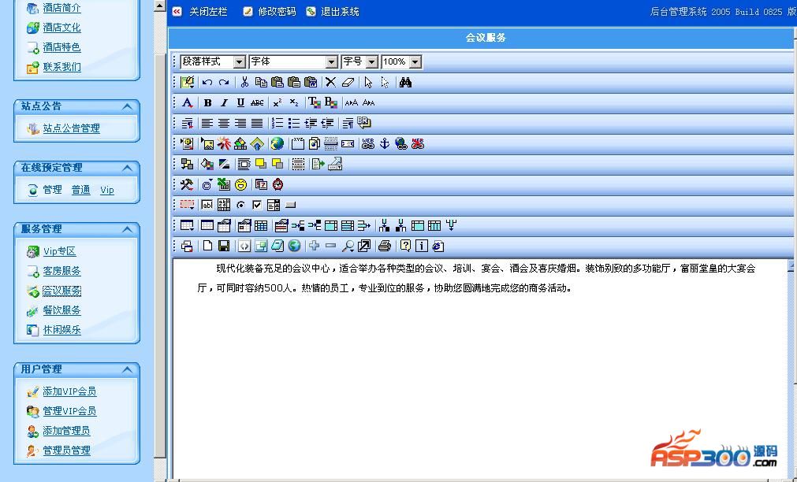
Task: Open 字号 font size dropdown
Action: [359, 61]
